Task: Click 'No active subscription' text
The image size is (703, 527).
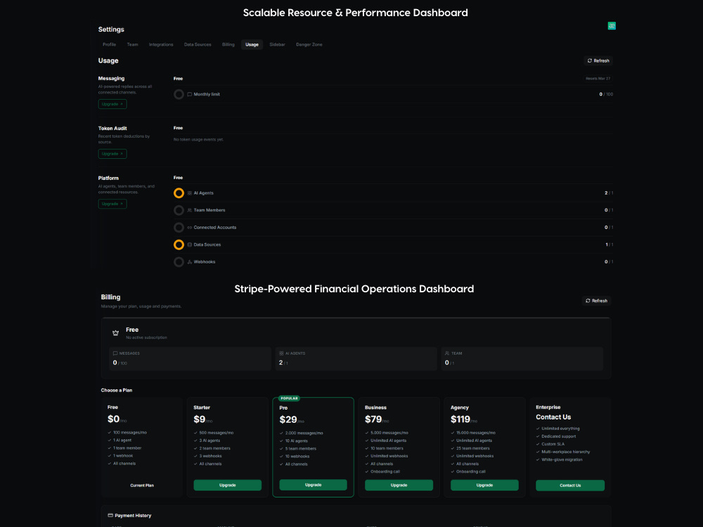Action: coord(147,337)
